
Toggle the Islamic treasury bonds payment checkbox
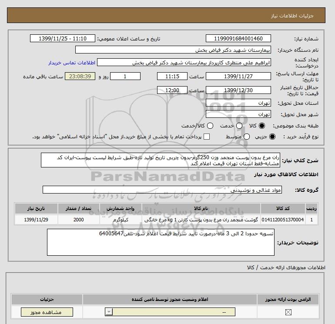207,137
